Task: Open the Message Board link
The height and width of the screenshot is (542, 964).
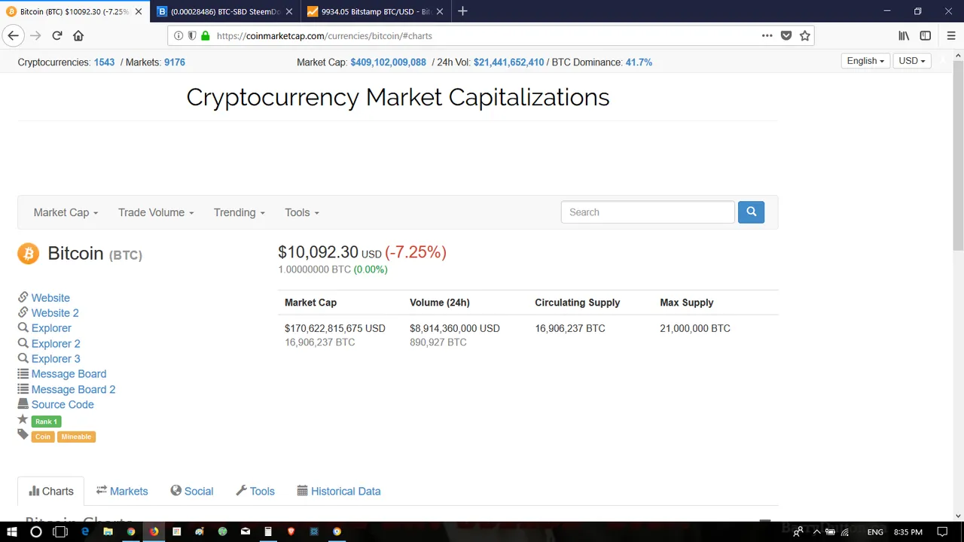Action: (69, 373)
